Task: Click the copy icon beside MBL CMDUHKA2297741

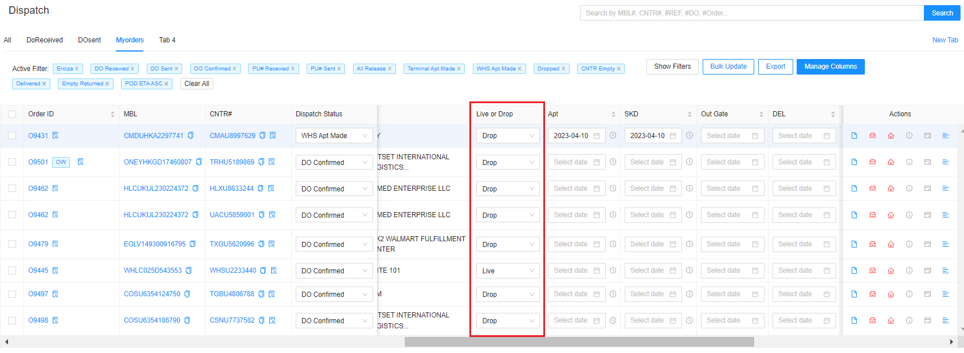Action: tap(190, 136)
